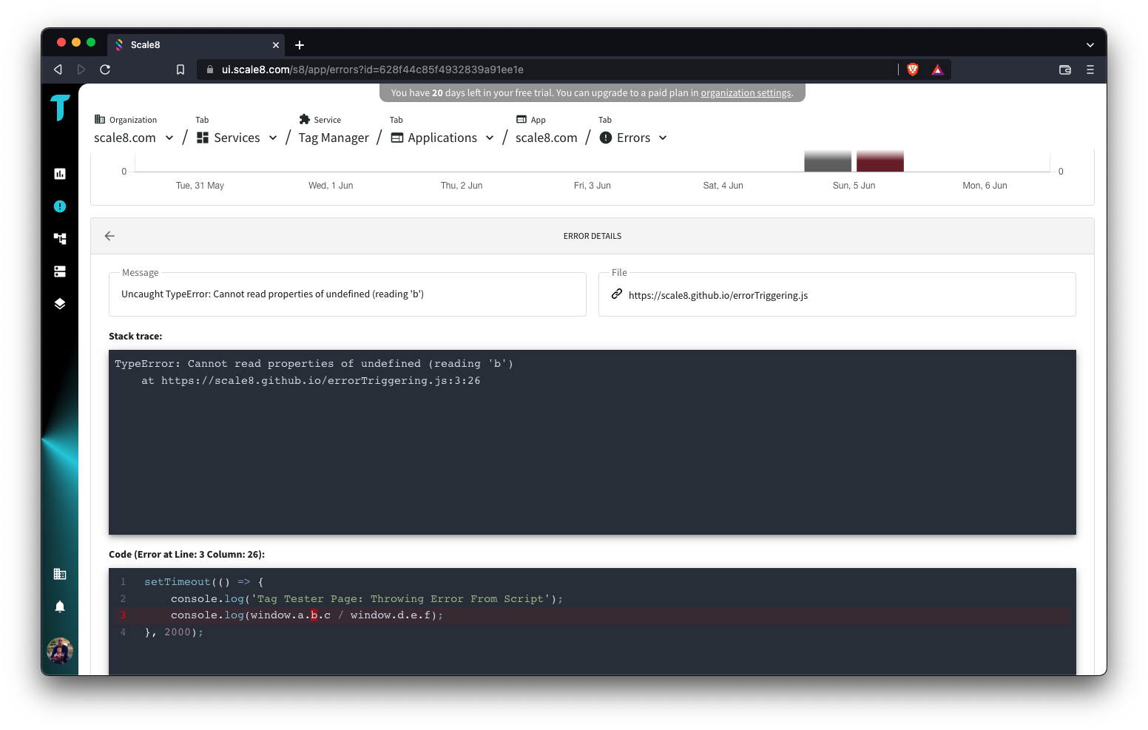Screen dimensions: 1148x730
Task: Open the browser wallet icon
Action: tap(1065, 70)
